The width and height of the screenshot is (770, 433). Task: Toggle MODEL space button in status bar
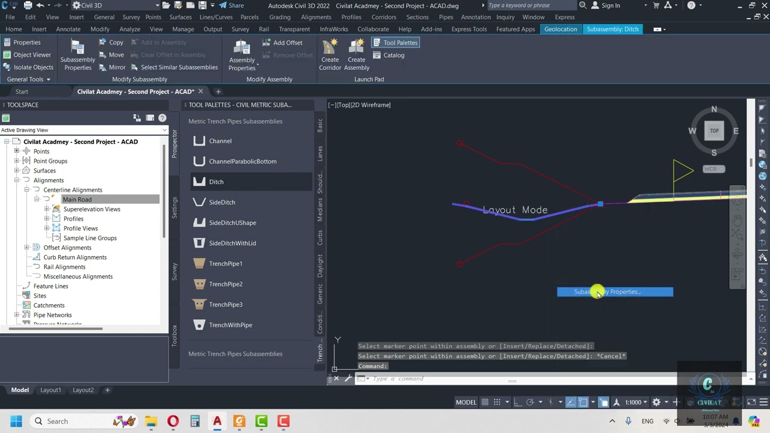click(466, 402)
